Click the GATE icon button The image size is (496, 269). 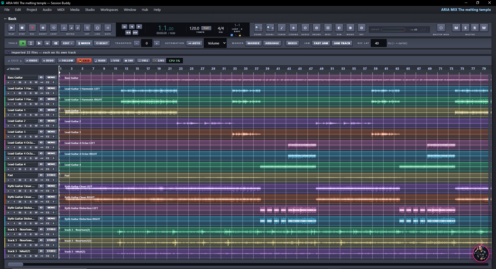(108, 28)
